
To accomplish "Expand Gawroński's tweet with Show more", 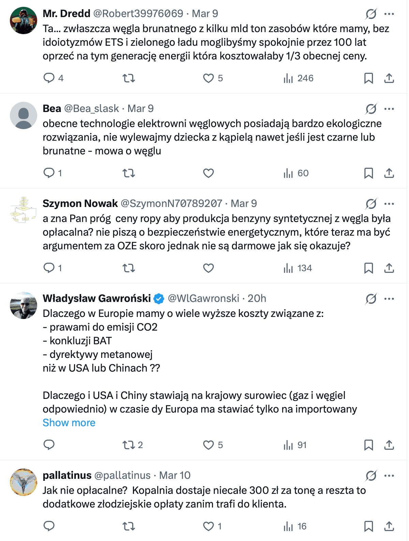I will pos(69,423).
